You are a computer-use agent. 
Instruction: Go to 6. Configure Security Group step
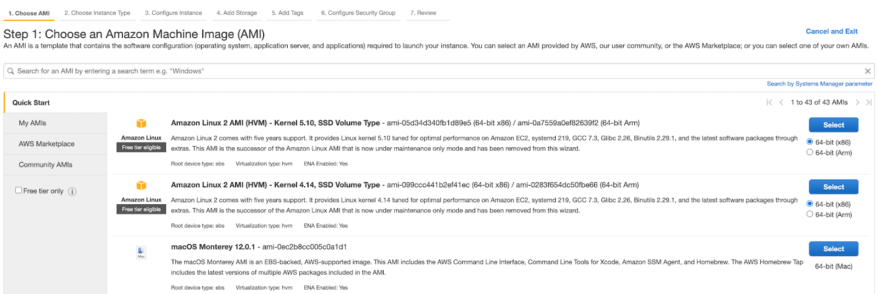(x=358, y=13)
